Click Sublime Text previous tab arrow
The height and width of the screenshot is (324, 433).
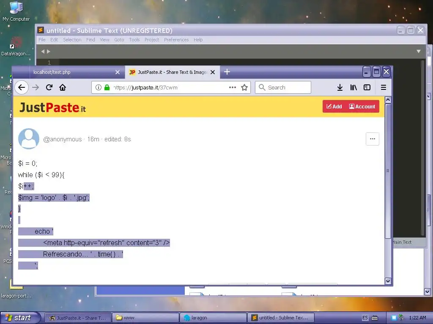click(x=43, y=51)
